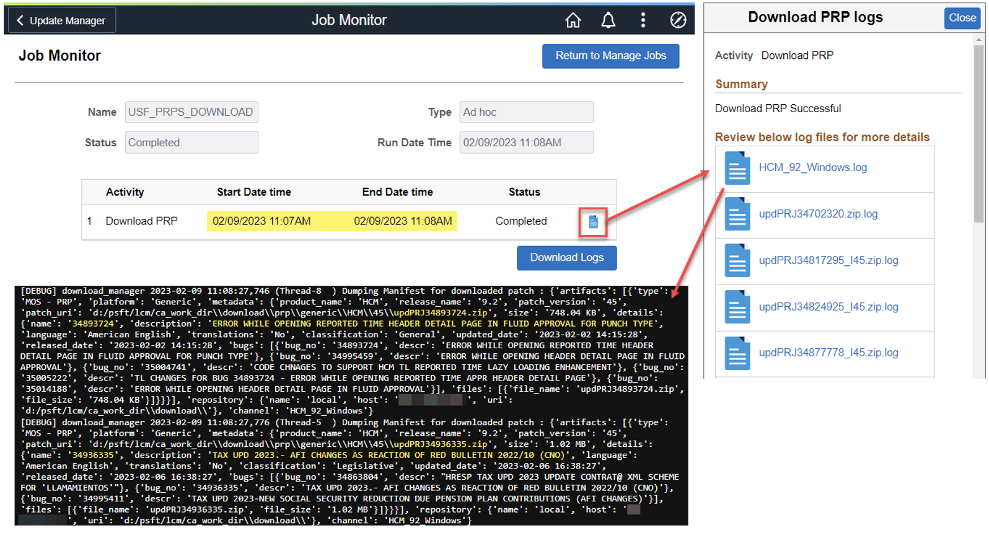The width and height of the screenshot is (989, 533).
Task: Select the Completed status cell in table
Action: [521, 221]
